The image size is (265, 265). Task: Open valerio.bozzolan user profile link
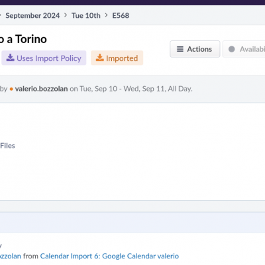41,89
